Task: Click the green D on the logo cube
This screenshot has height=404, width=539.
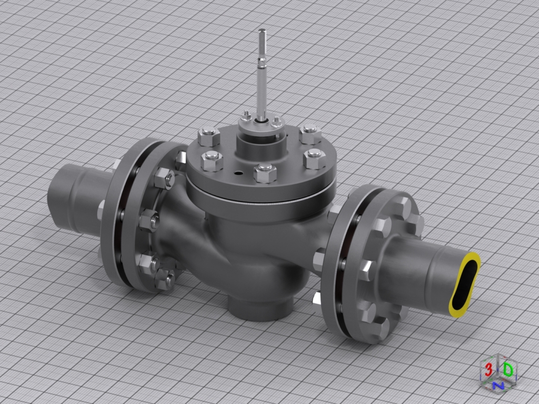Action: coord(508,370)
